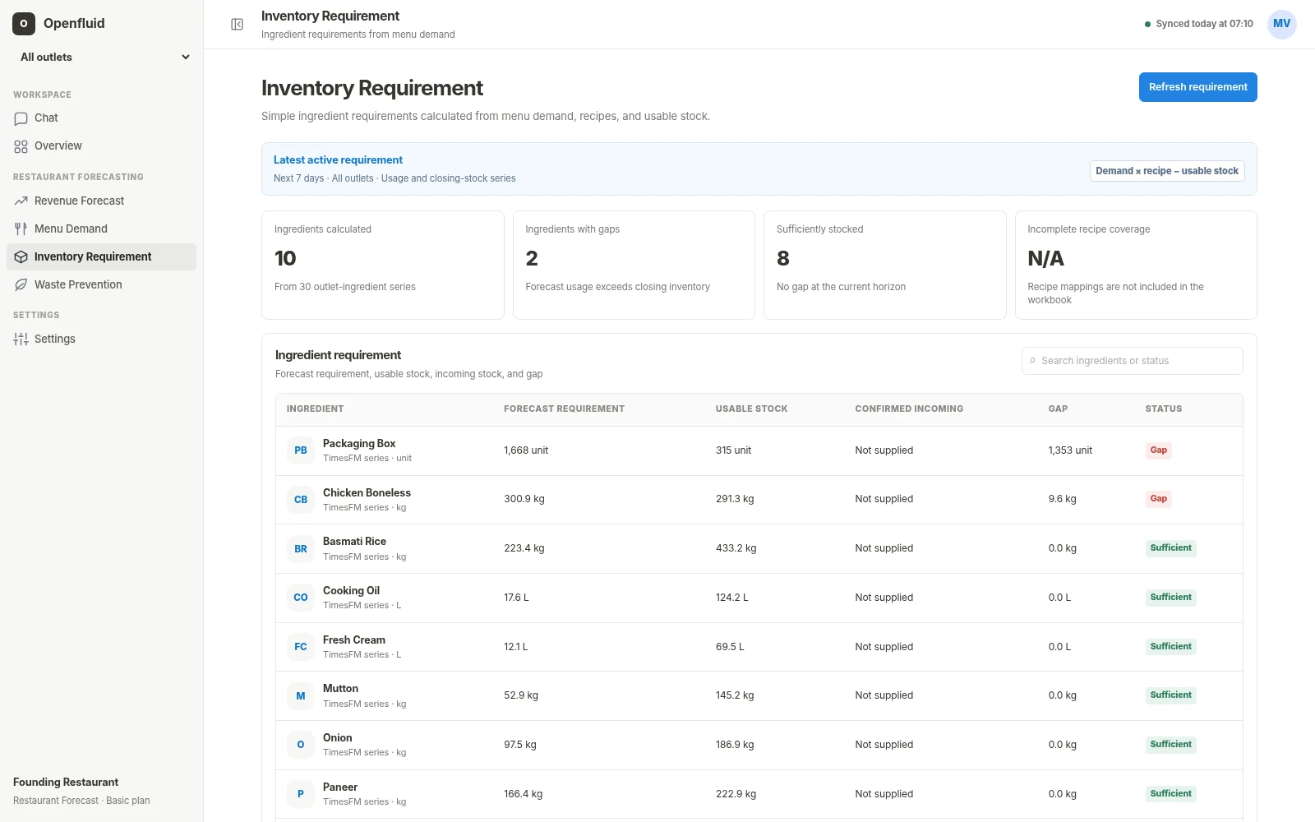Open Waste Prevention page

[x=102, y=285]
